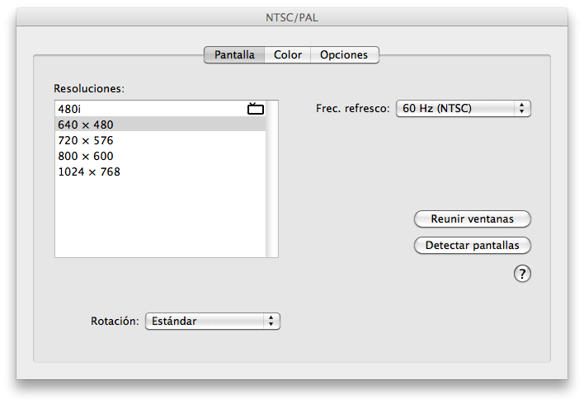Choose the 800 × 600 resolution
Viewport: 584px width, 404px height.
(x=161, y=156)
